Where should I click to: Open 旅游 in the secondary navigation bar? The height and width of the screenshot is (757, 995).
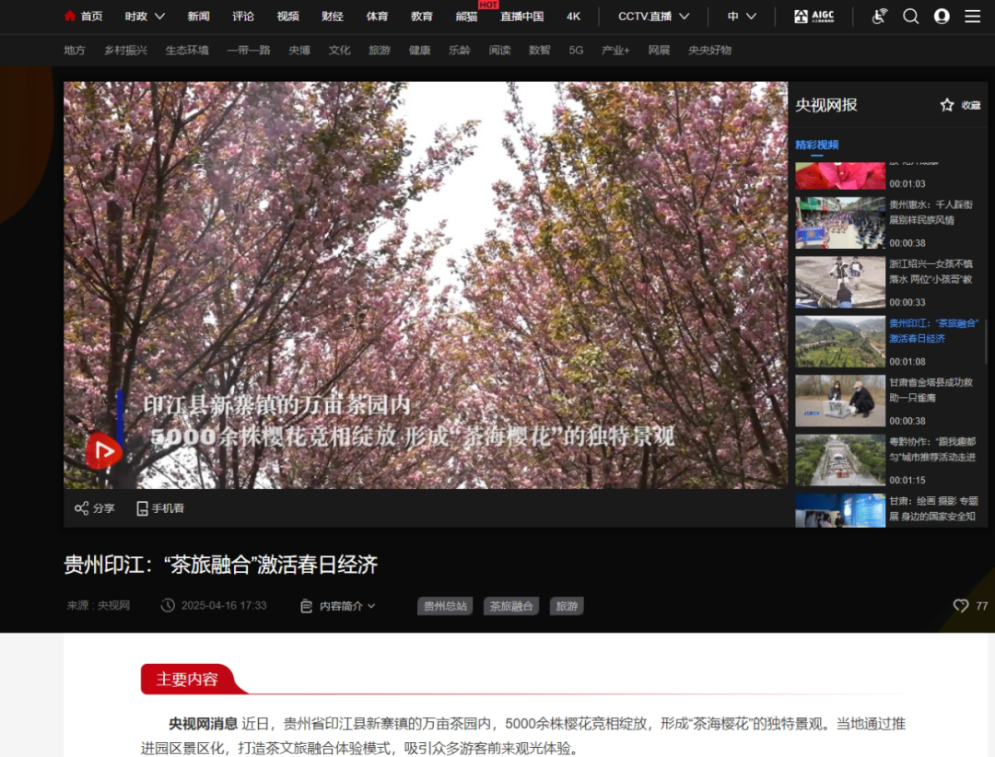(x=380, y=50)
